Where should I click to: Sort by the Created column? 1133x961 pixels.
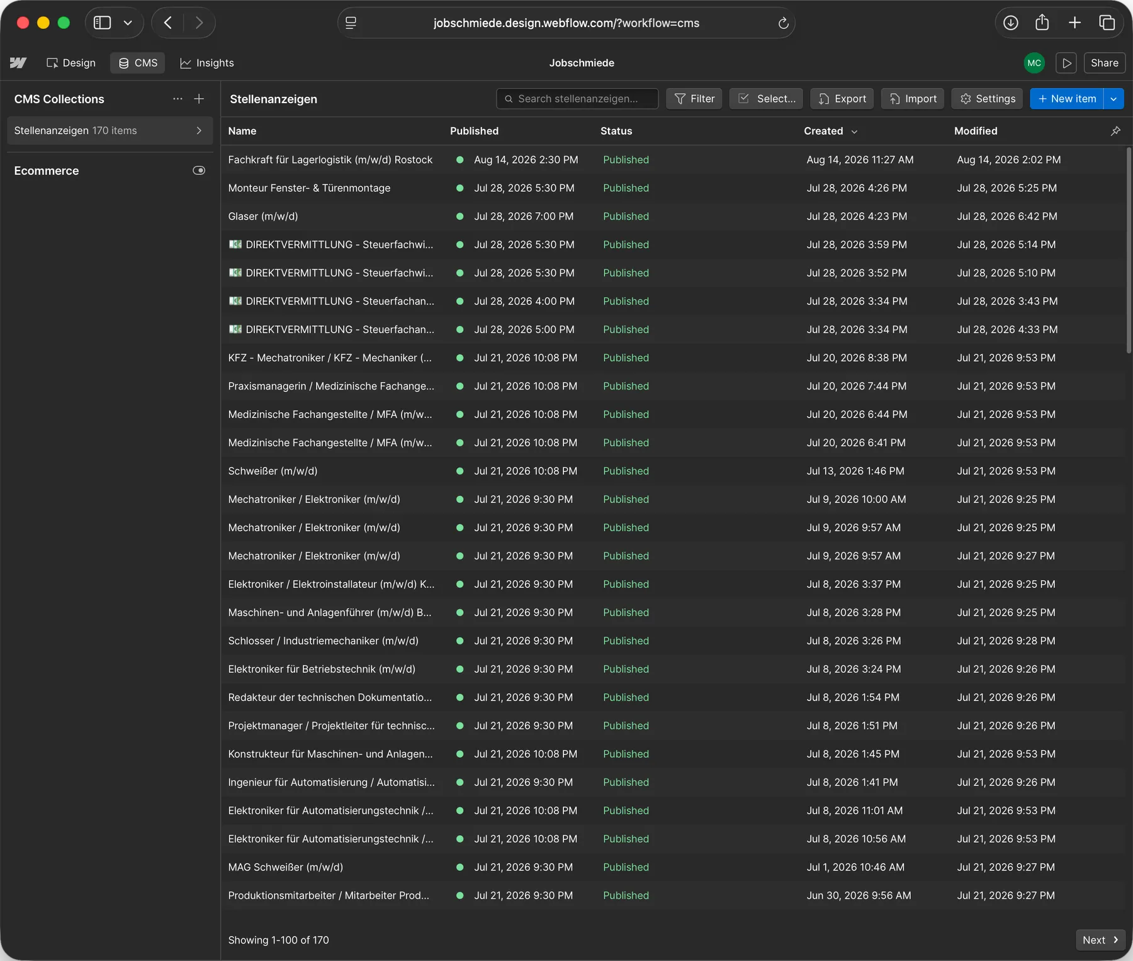pyautogui.click(x=830, y=131)
